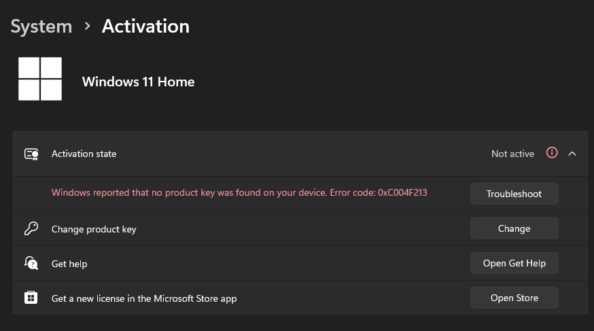Click the Activation page heading
Screen dimensions: 594x331
[x=146, y=26]
